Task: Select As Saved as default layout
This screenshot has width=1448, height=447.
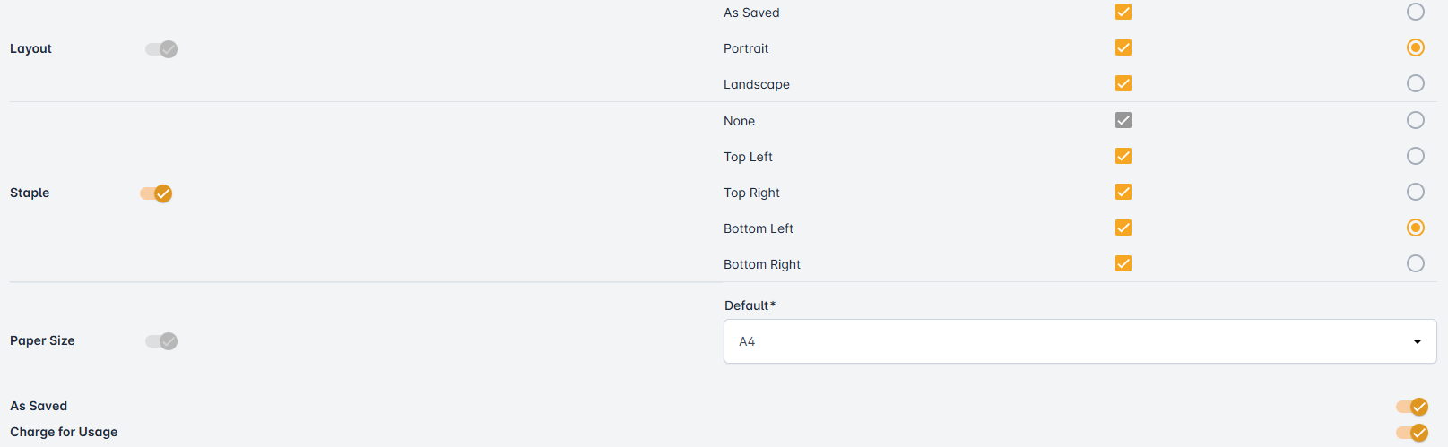Action: tap(1416, 12)
